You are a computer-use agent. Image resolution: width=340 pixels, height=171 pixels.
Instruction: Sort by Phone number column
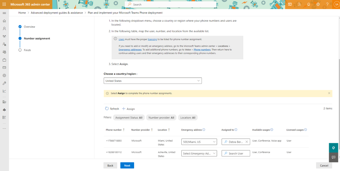[115, 130]
